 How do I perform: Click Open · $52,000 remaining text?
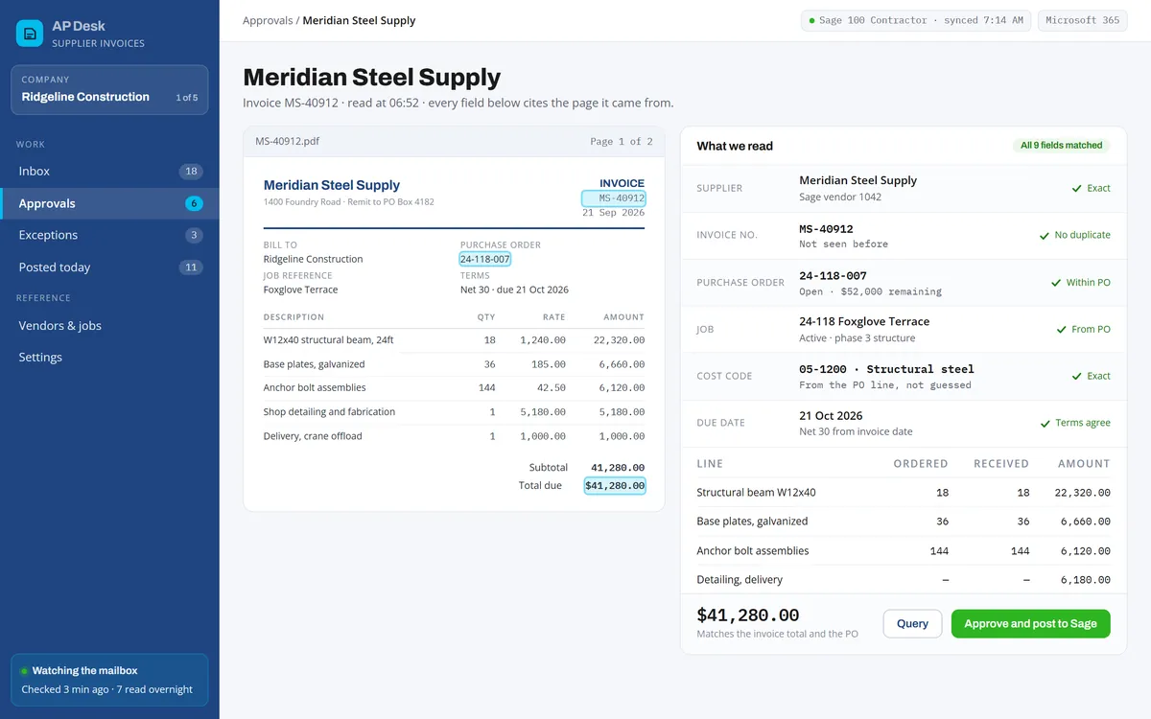point(870,291)
